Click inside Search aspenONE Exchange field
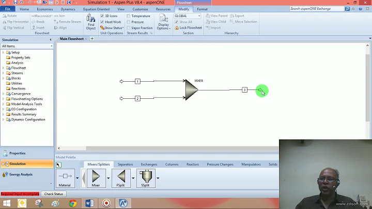Viewport: 372px width, 209px height. [317, 9]
